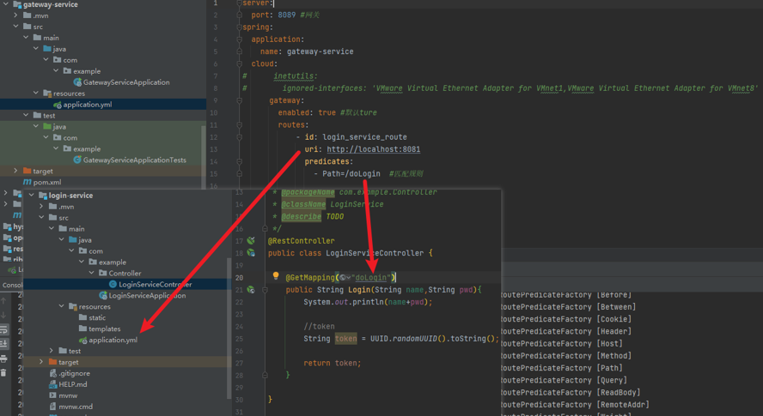Click the down arrow icon in console toolbar

click(3, 315)
